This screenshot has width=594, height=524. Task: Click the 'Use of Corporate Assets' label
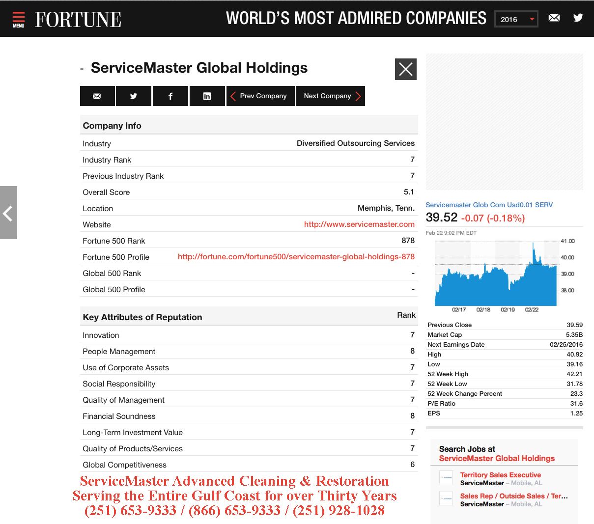[126, 368]
